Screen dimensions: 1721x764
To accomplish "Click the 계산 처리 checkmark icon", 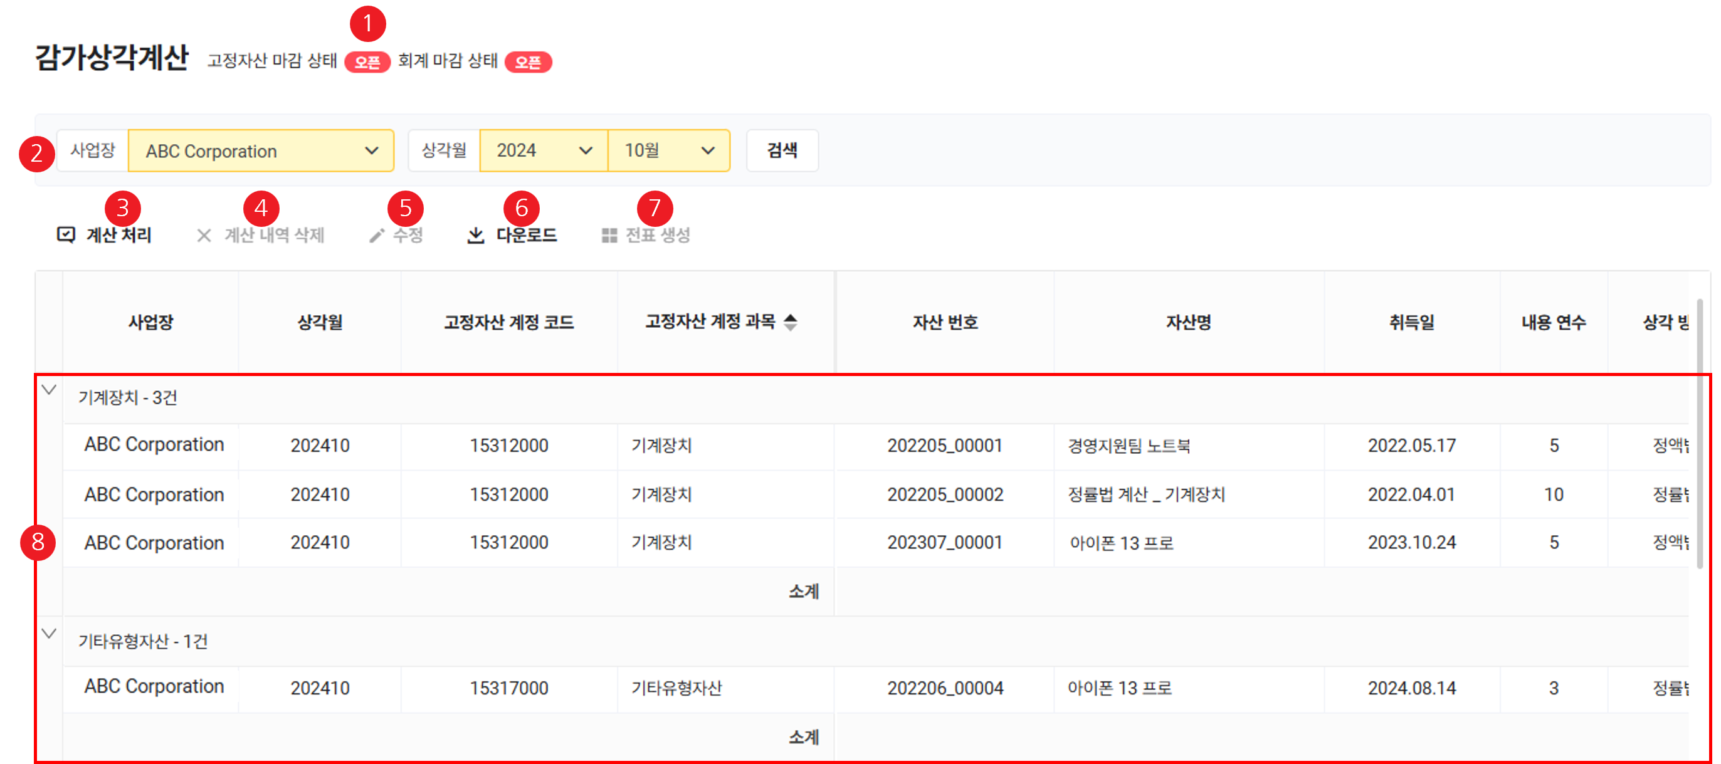I will (x=66, y=234).
